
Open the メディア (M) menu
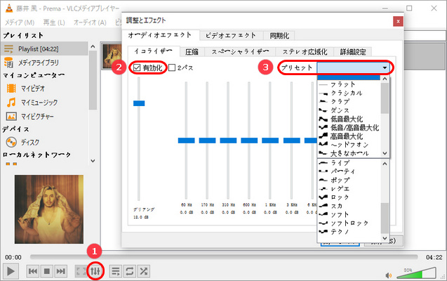(x=20, y=22)
